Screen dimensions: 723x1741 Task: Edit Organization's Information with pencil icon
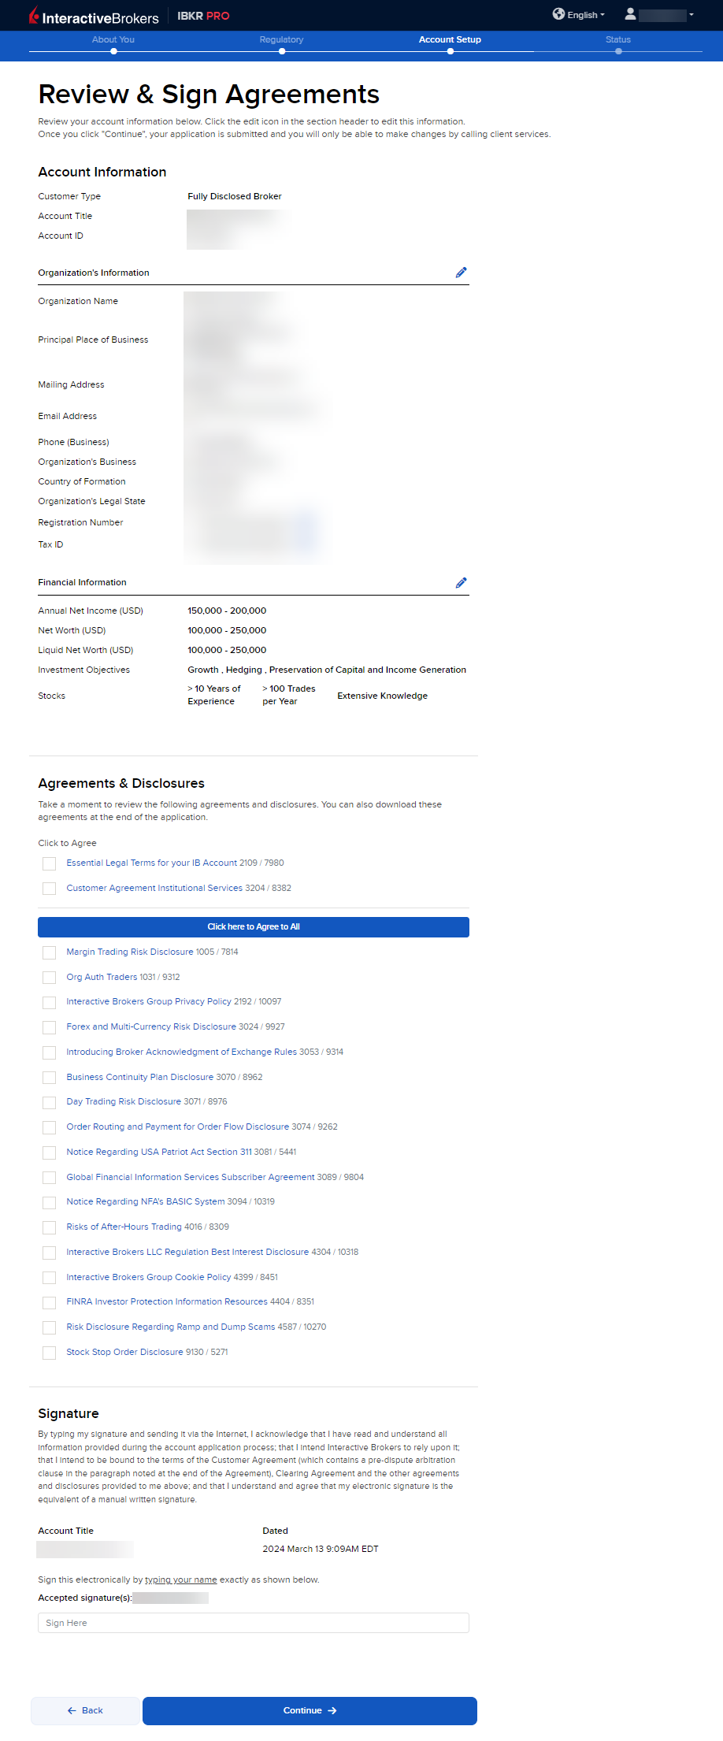[x=461, y=273]
